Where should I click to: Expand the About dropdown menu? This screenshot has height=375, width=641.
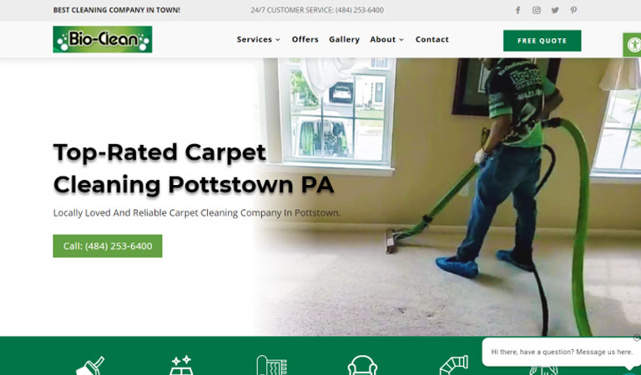point(386,39)
